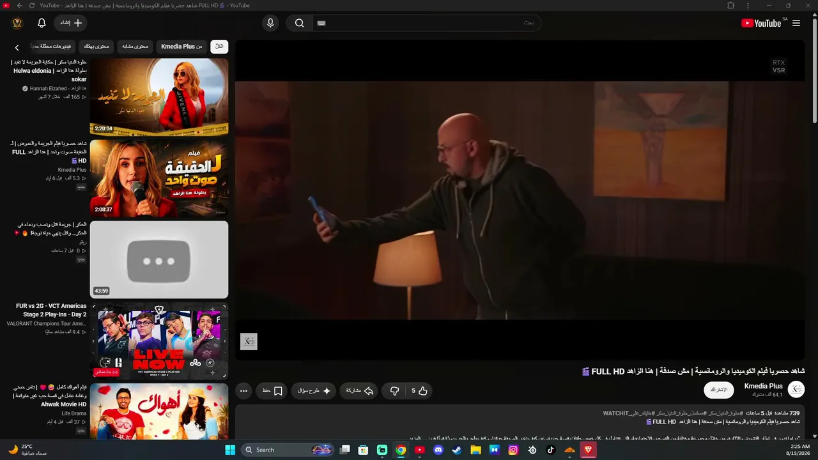Click the Ask question (طرح سؤال) button
818x460 pixels.
pos(314,391)
